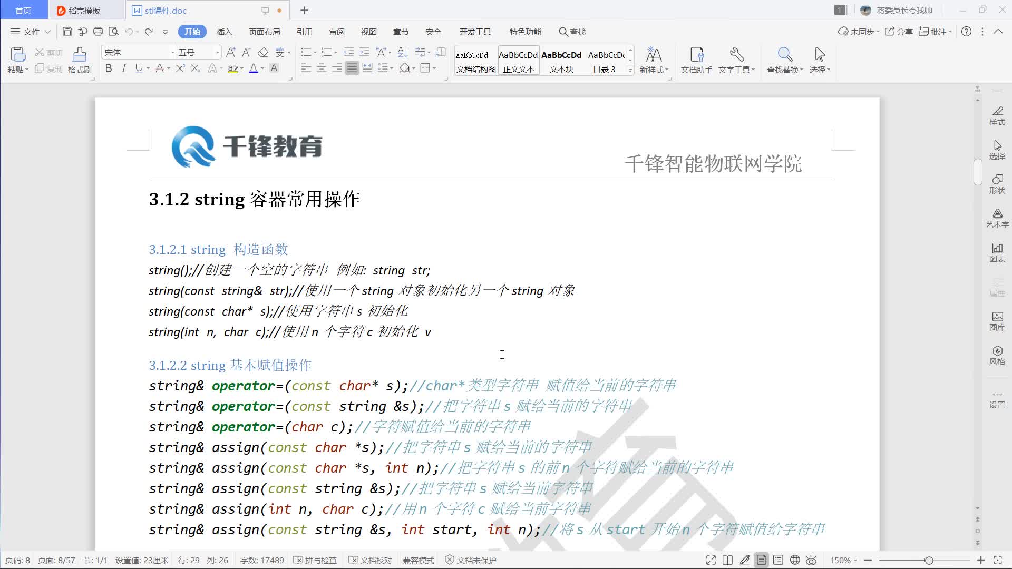Apply the 文本块 style
Image resolution: width=1012 pixels, height=569 pixels.
[561, 61]
